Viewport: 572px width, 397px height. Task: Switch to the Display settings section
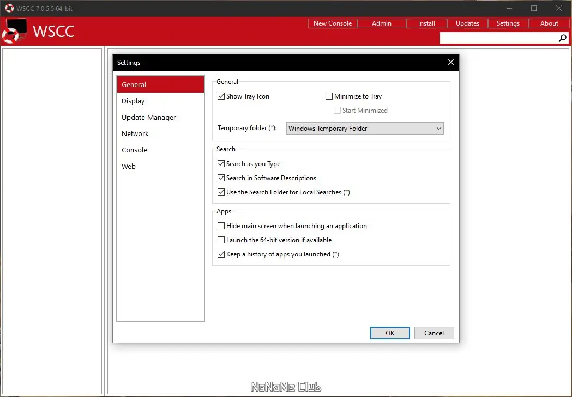point(133,101)
